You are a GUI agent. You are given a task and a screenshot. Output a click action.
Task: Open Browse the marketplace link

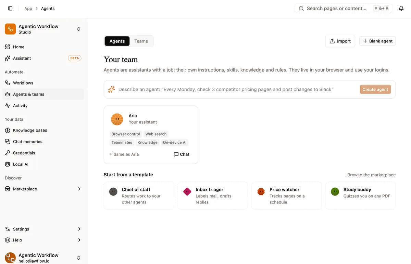371,175
